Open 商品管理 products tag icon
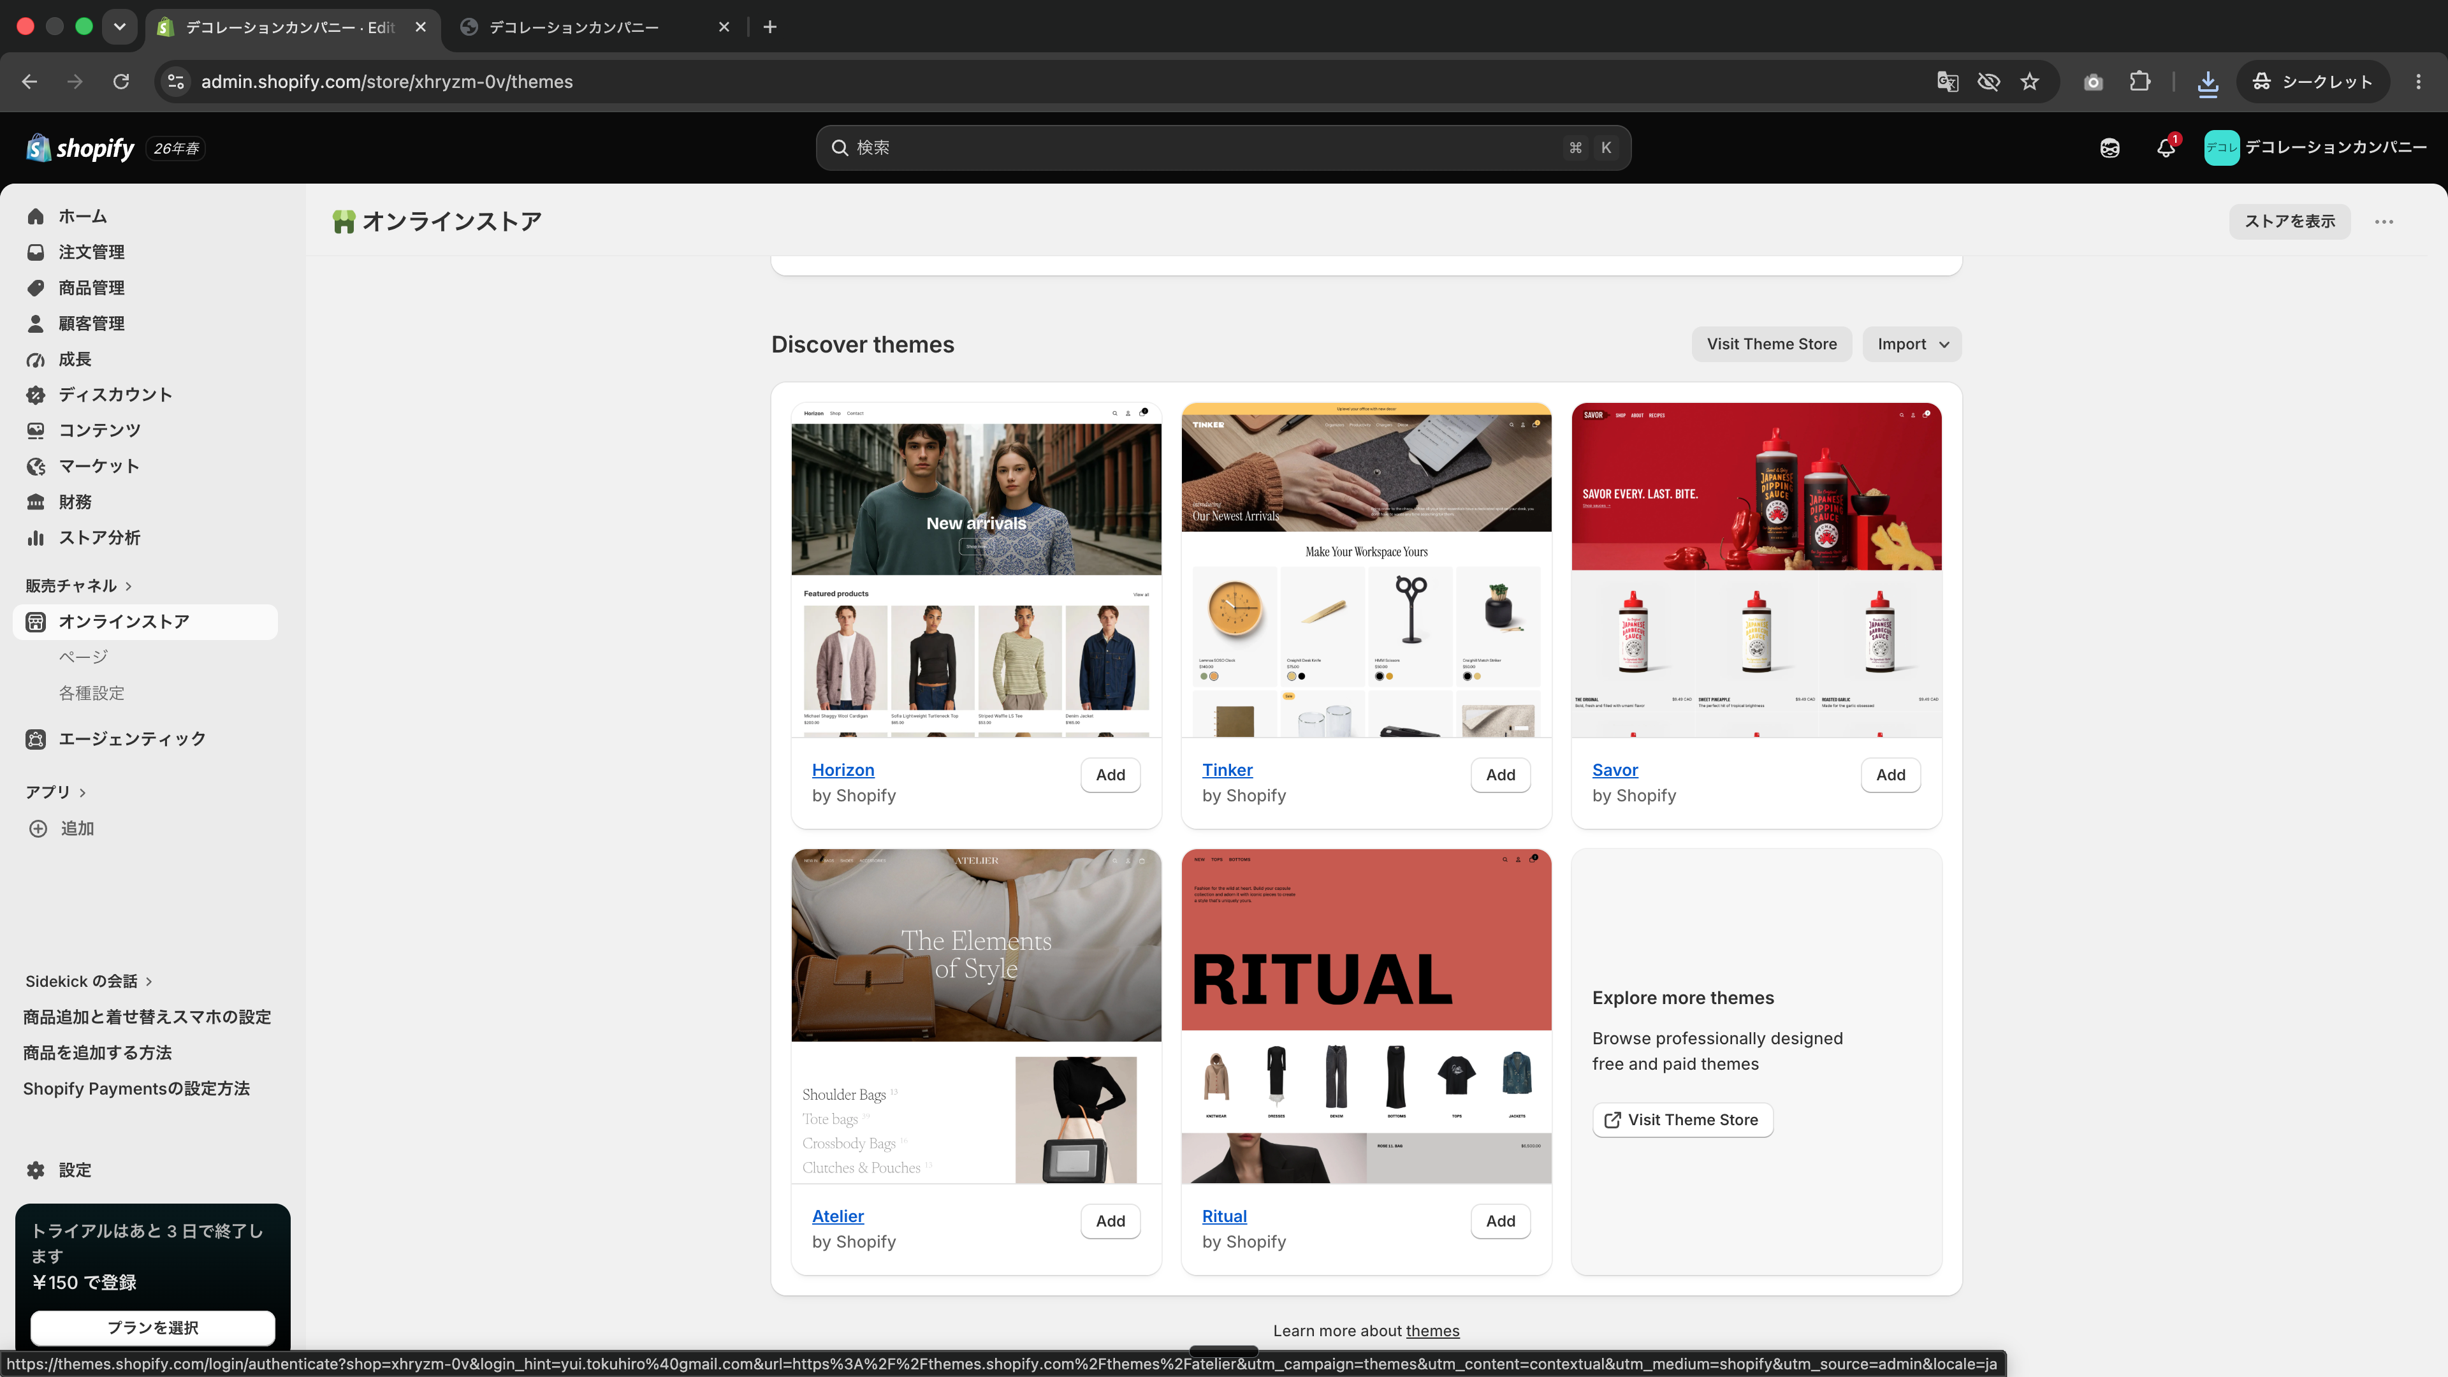 [x=36, y=288]
